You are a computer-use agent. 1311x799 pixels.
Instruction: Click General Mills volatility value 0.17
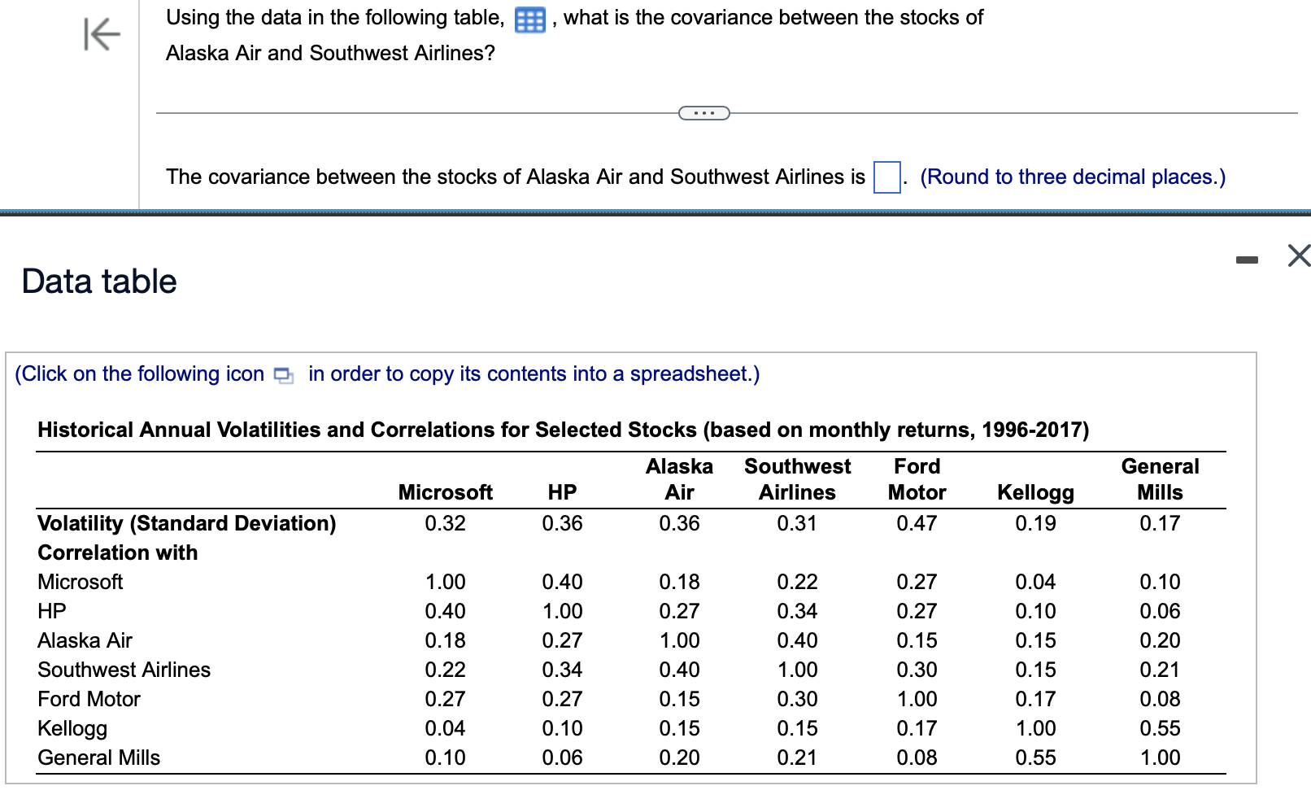1160,523
